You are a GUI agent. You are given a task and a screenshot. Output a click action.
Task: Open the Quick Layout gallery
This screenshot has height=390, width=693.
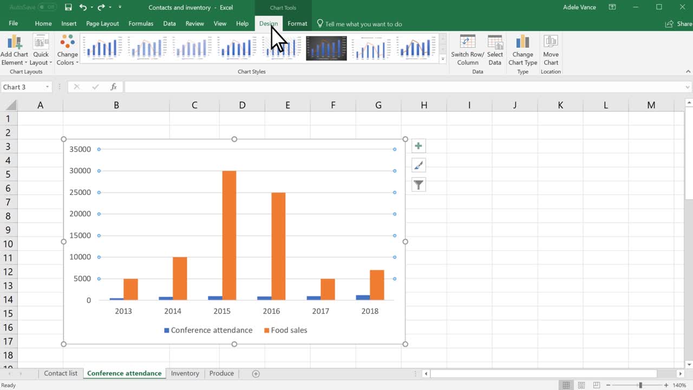pos(41,50)
